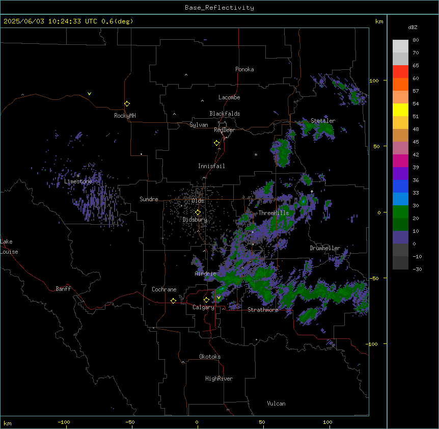The width and height of the screenshot is (439, 429).
Task: Pick the green 20-30 dBZ legend swatch
Action: pos(400,212)
